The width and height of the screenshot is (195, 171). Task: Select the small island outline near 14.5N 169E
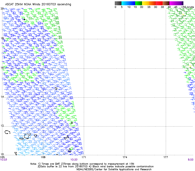56,88
